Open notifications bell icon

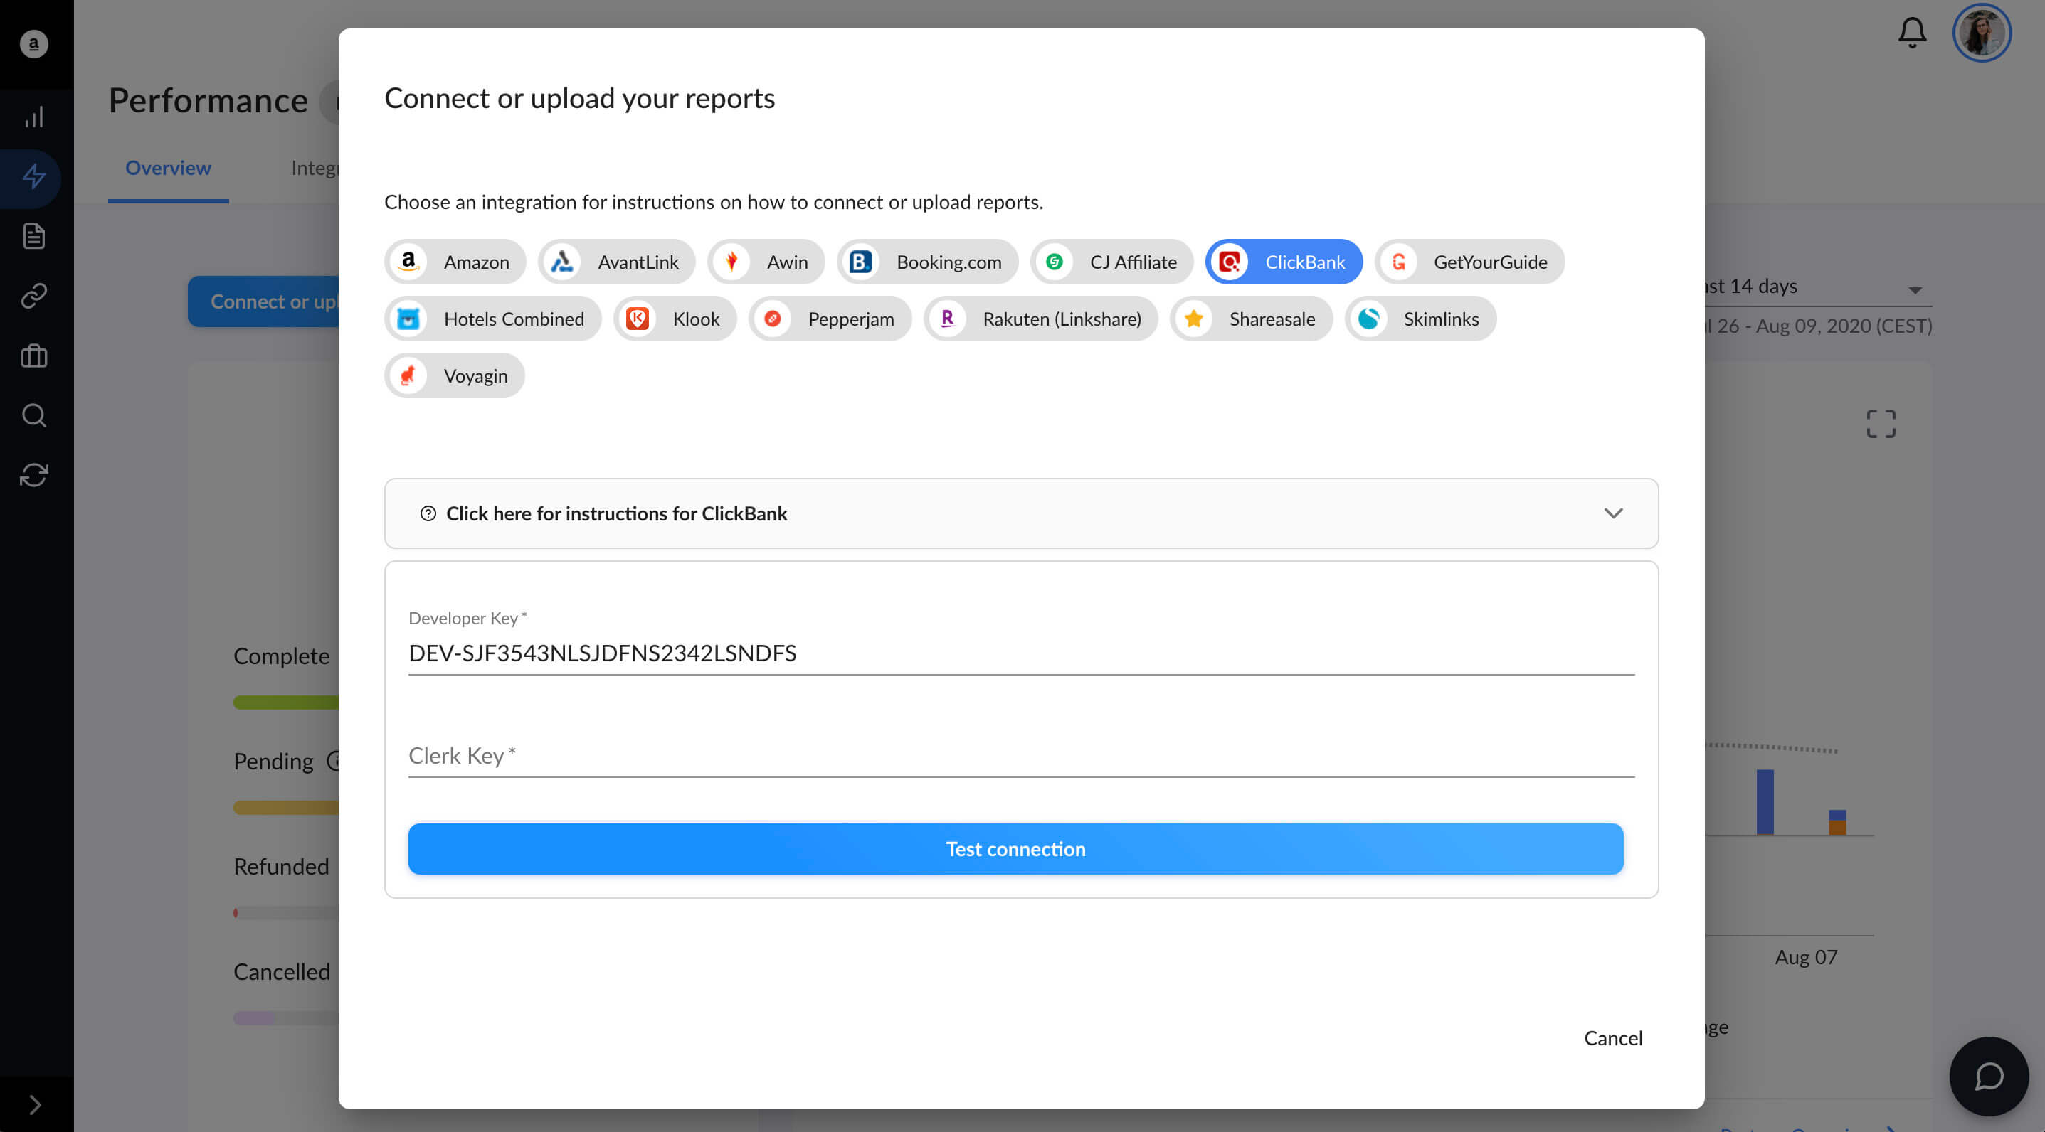pos(1912,33)
